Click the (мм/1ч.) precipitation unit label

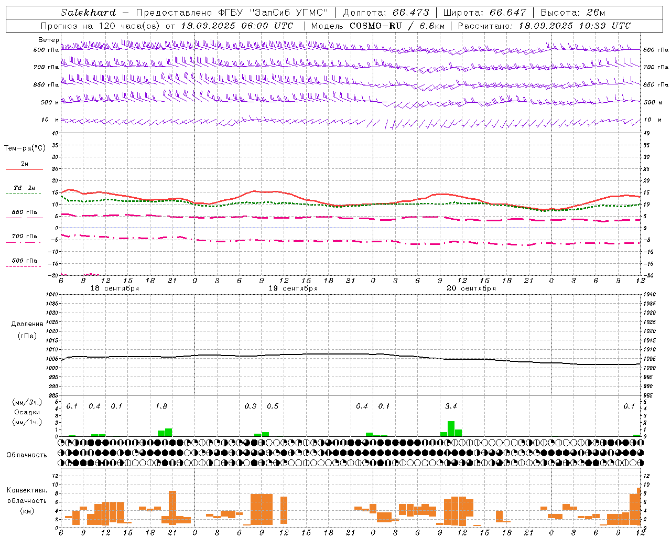(27, 422)
